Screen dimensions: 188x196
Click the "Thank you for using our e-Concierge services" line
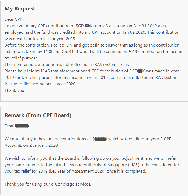point(48,184)
